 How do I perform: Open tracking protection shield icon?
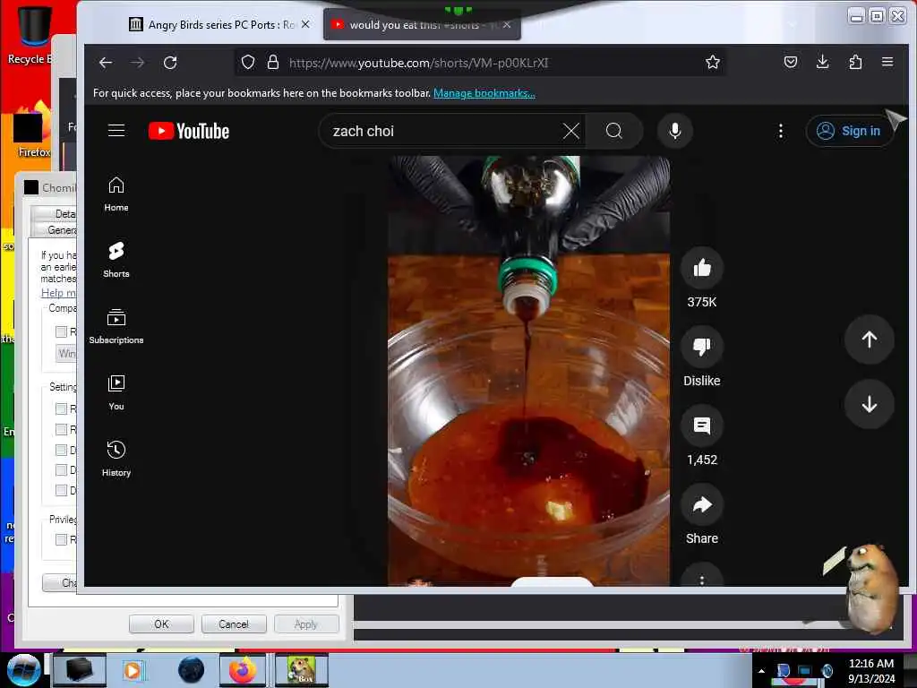tap(248, 62)
